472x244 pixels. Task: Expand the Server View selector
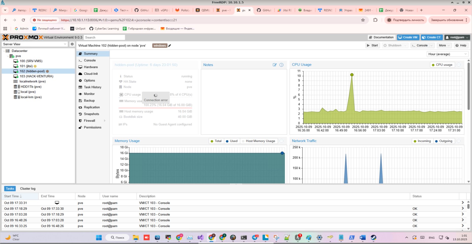tap(35, 44)
